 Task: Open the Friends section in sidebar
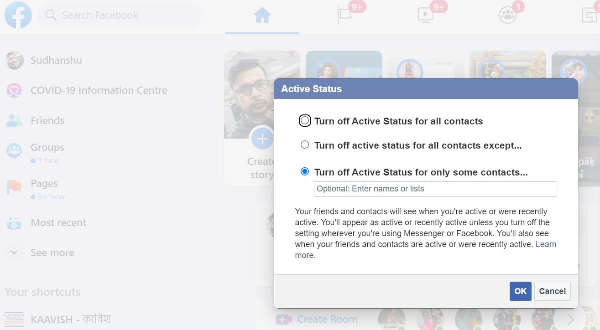[47, 120]
